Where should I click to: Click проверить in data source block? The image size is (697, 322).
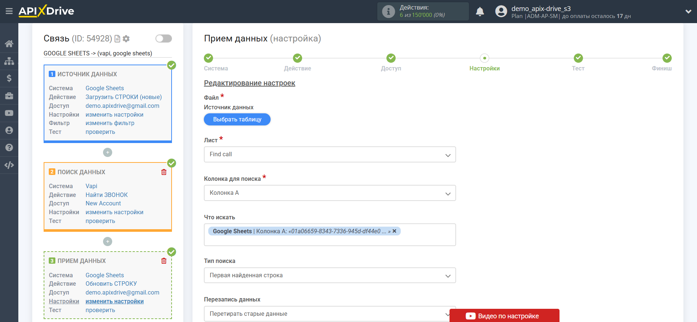point(100,132)
